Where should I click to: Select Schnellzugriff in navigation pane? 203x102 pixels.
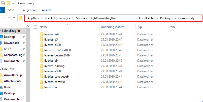(11, 31)
